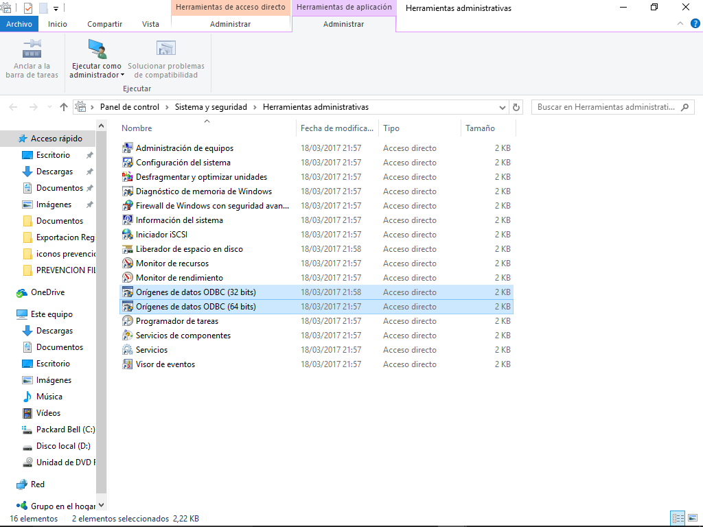This screenshot has width=703, height=527.
Task: Select the Monitor de recursos icon
Action: [x=128, y=263]
